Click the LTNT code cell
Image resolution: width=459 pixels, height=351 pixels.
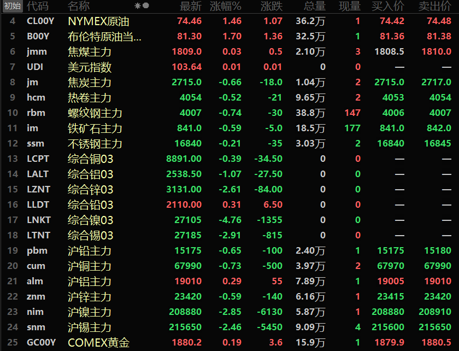coord(39,235)
